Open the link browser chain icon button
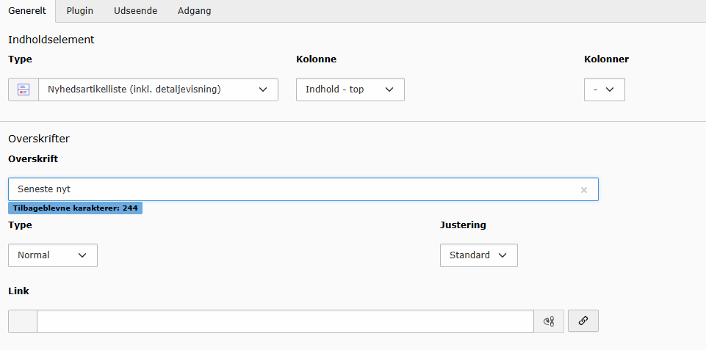The image size is (706, 350). tap(583, 321)
